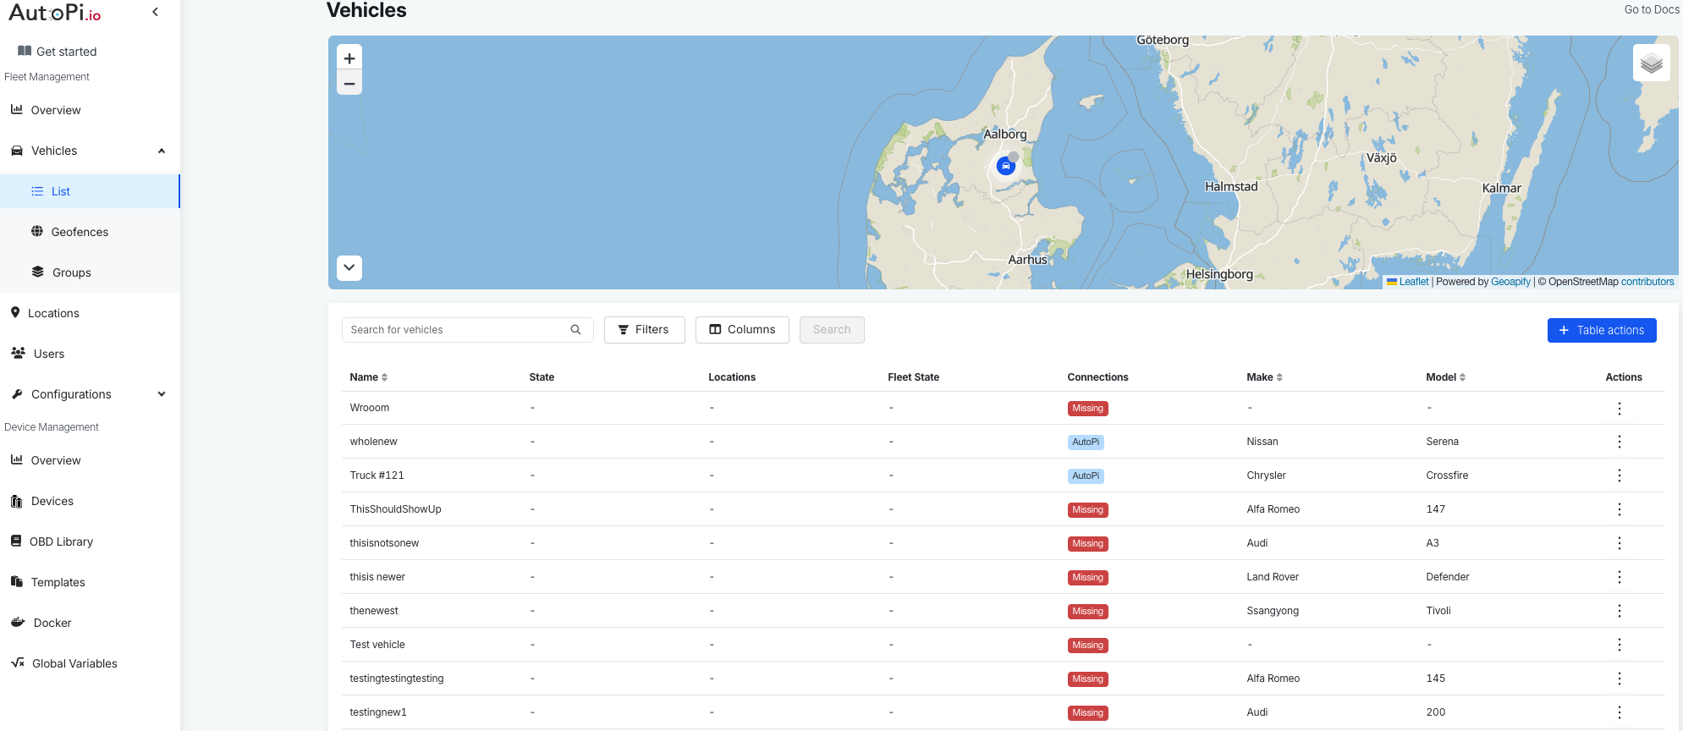Open the Geoapify link
This screenshot has height=731, width=1683.
[1510, 282]
